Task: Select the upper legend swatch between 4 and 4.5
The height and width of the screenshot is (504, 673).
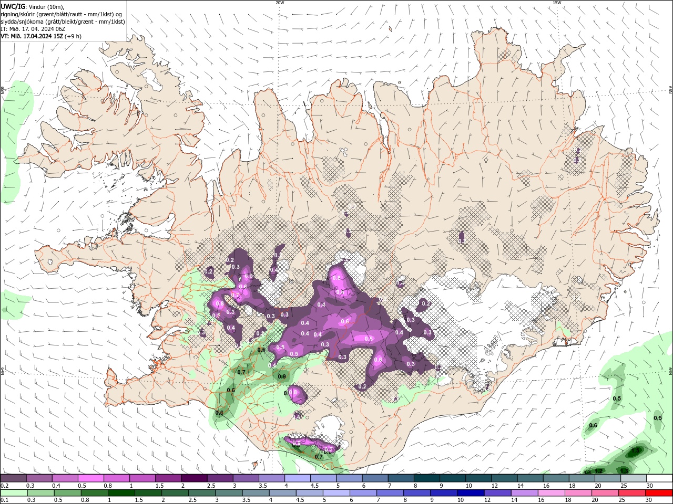Action: tap(297, 478)
